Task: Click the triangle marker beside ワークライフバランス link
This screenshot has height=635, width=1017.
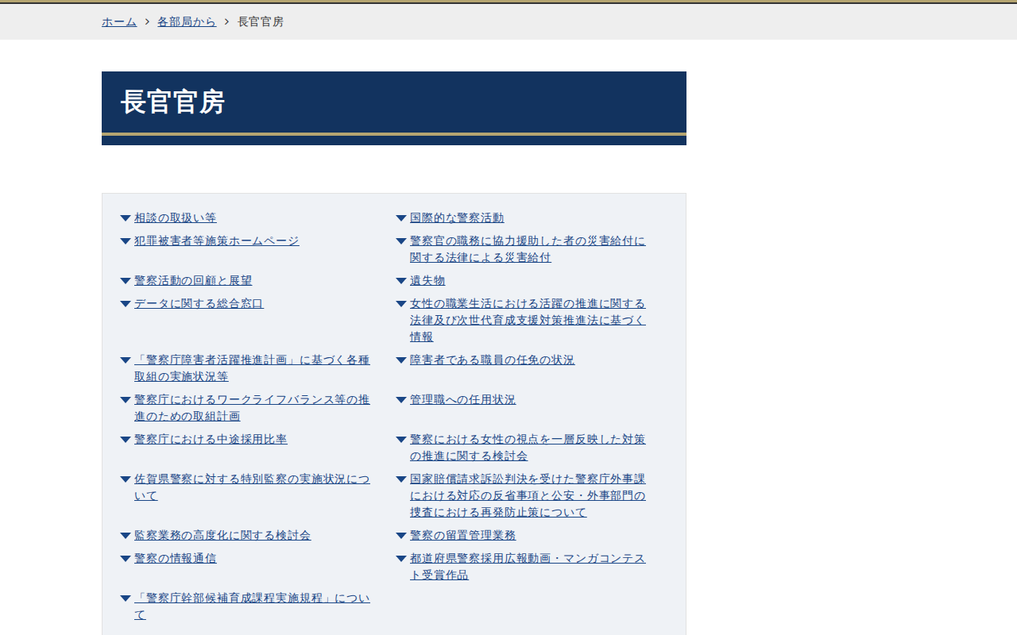Action: (126, 400)
